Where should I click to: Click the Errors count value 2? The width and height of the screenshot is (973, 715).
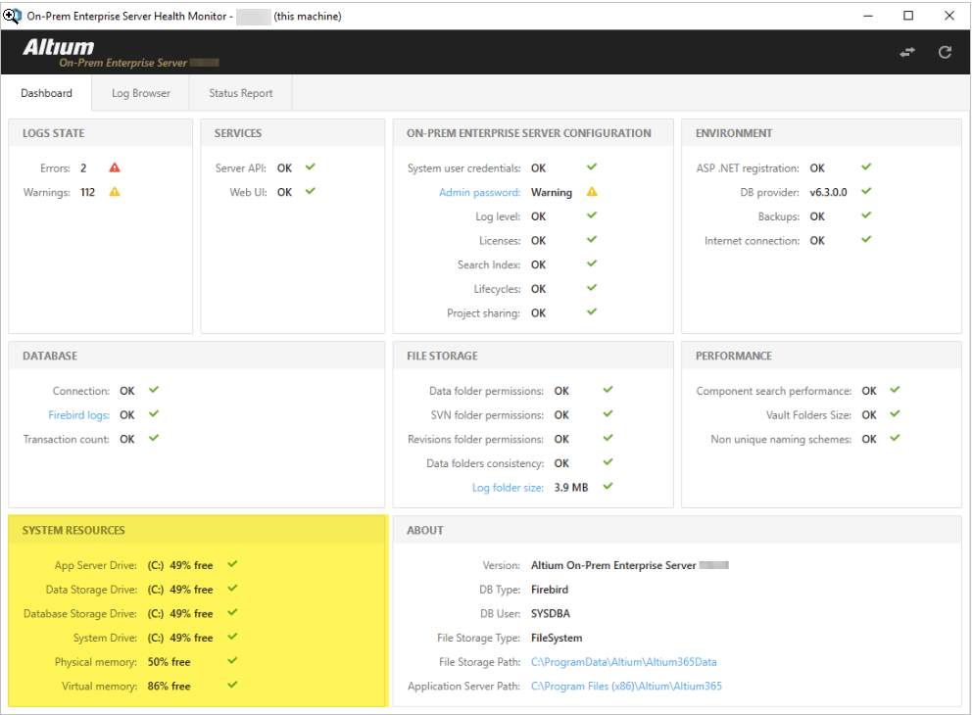pos(83,168)
